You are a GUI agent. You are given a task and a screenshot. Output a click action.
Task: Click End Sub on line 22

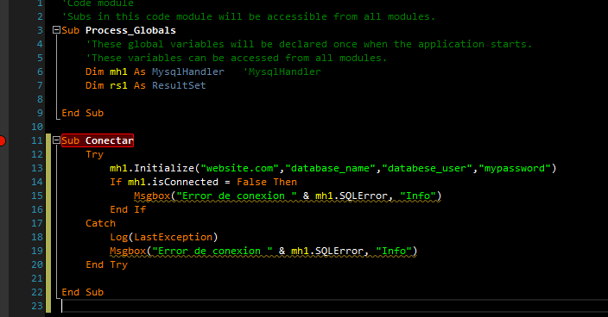pyautogui.click(x=83, y=292)
